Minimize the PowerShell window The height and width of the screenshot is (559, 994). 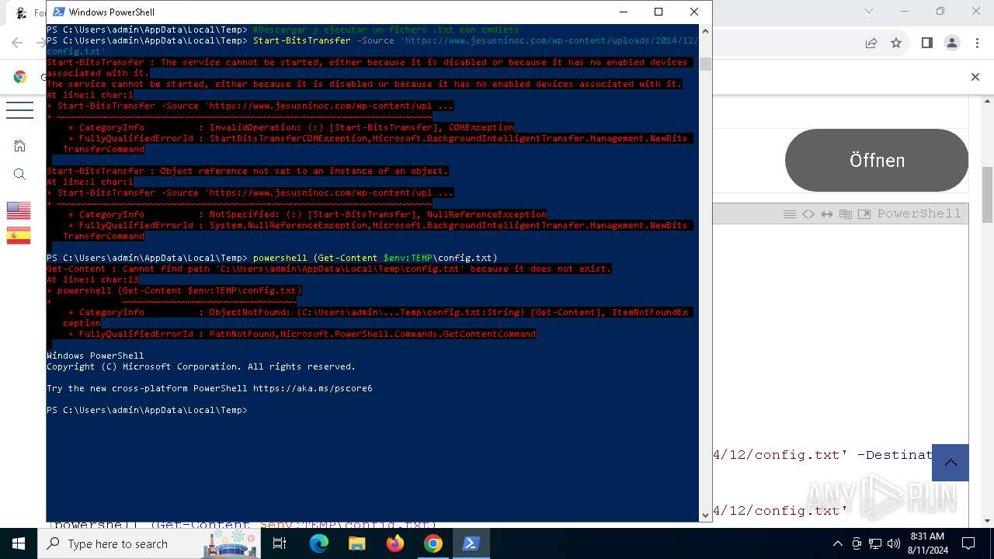pyautogui.click(x=623, y=12)
